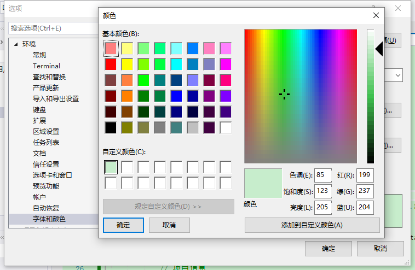Pick the light pink basic color swatch
The width and height of the screenshot is (415, 270).
(209, 49)
